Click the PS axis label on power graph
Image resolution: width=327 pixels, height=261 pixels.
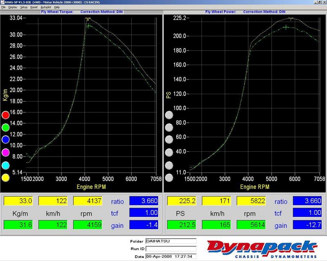(x=168, y=95)
